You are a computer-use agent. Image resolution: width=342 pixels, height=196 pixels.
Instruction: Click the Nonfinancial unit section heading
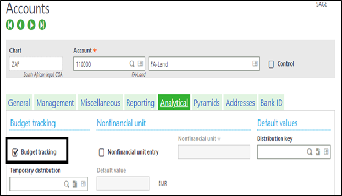tap(122, 123)
